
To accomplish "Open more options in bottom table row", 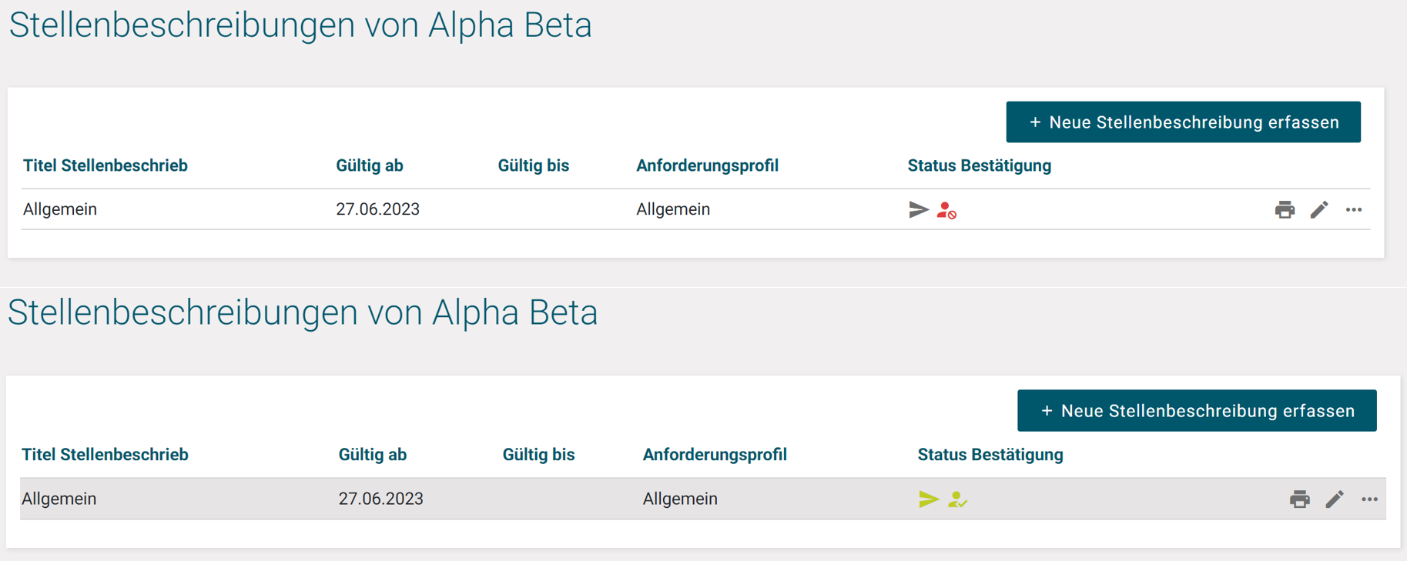I will coord(1369,499).
